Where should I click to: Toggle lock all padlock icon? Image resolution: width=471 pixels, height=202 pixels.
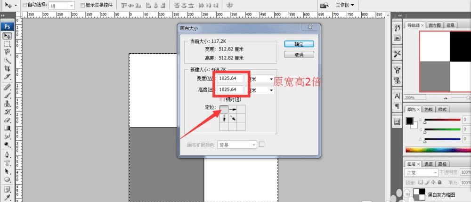tap(439, 182)
